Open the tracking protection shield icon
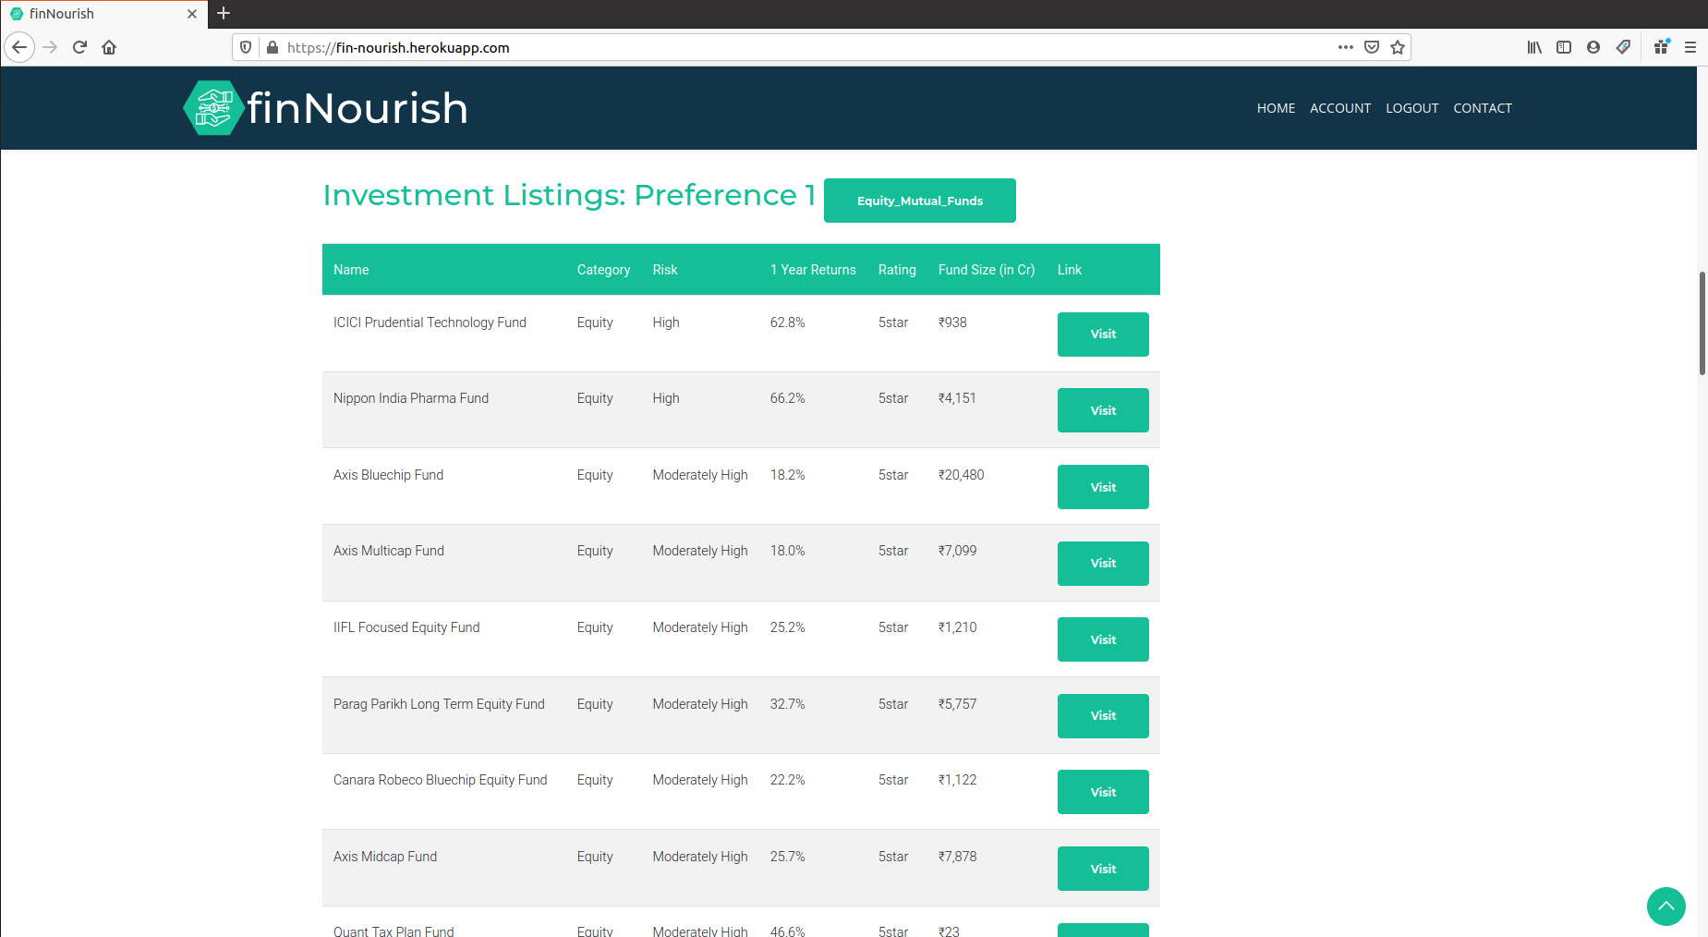The image size is (1708, 937). coord(246,47)
